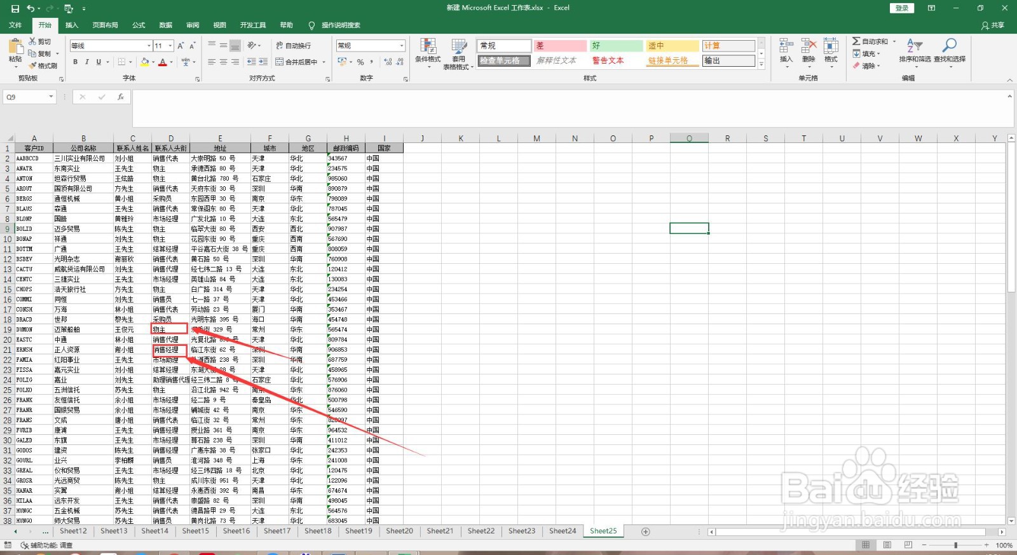Click the Paste (粘贴) clipboard icon

pos(15,46)
